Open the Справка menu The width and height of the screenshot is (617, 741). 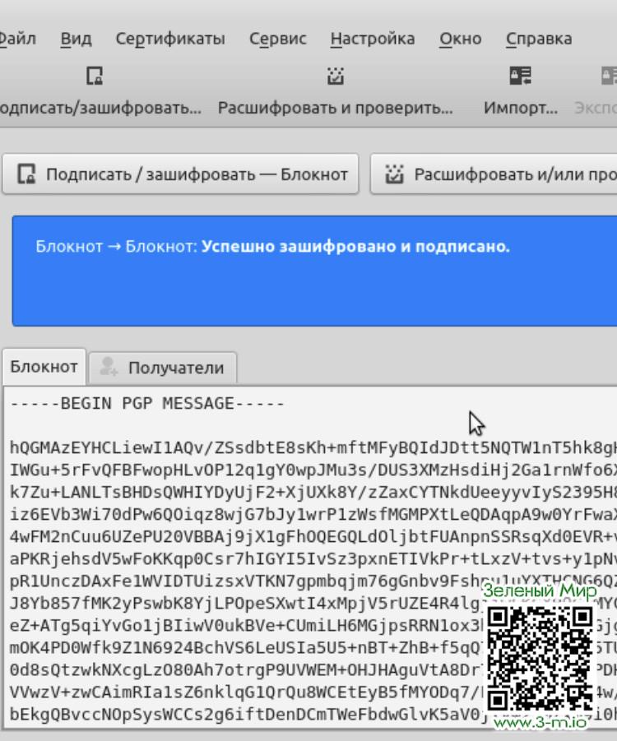pos(538,39)
